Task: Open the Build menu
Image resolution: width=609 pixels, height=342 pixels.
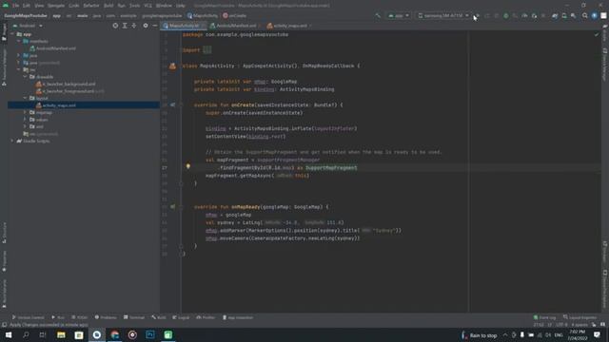Action: click(108, 6)
